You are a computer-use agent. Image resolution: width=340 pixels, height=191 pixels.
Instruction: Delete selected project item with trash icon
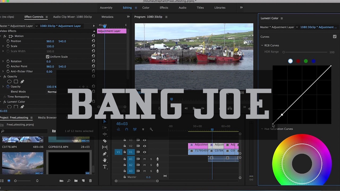pos(90,181)
